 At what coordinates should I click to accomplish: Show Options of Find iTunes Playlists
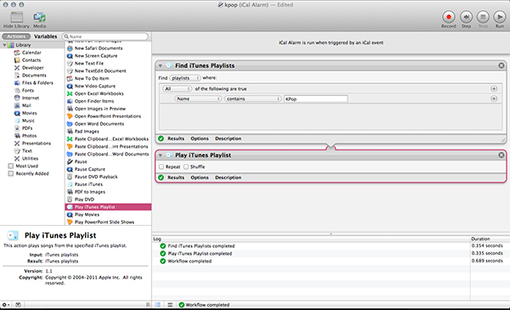(x=200, y=138)
